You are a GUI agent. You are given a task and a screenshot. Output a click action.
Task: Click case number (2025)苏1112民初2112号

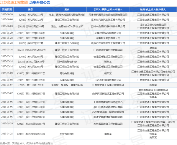click(x=30, y=117)
